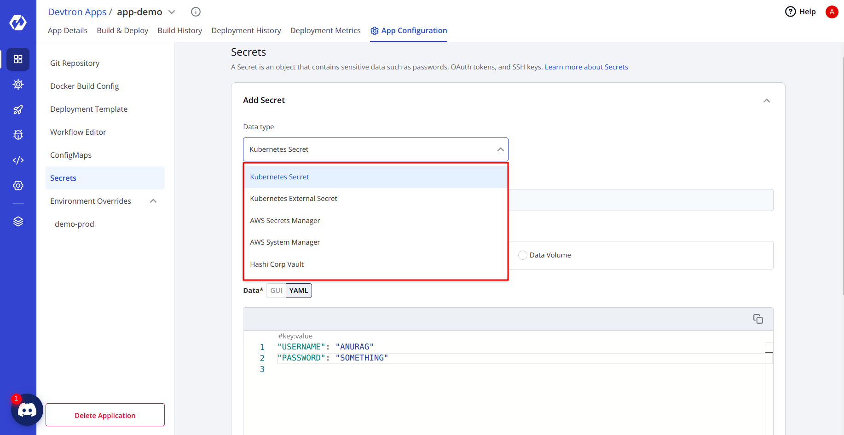Switch data editor to GUI mode

(276, 291)
